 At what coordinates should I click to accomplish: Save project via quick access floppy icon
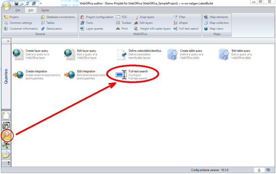16,3
